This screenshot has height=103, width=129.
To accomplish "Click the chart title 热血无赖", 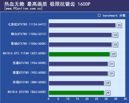I will [14, 4].
